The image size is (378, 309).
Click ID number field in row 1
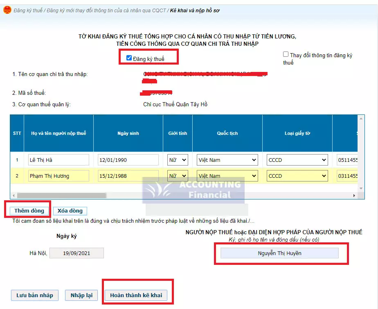tap(347, 160)
